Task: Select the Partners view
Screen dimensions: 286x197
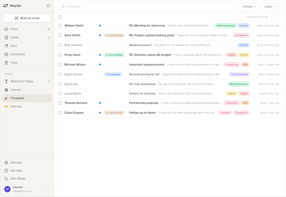Action: [x=16, y=106]
